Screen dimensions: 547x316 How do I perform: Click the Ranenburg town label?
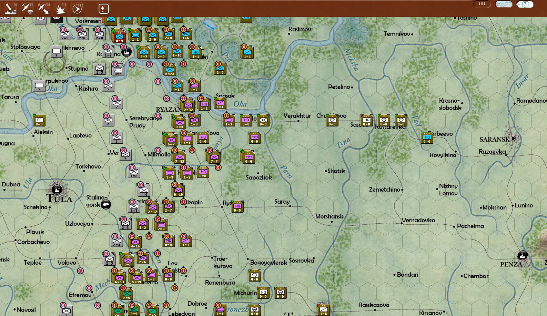coord(220,283)
